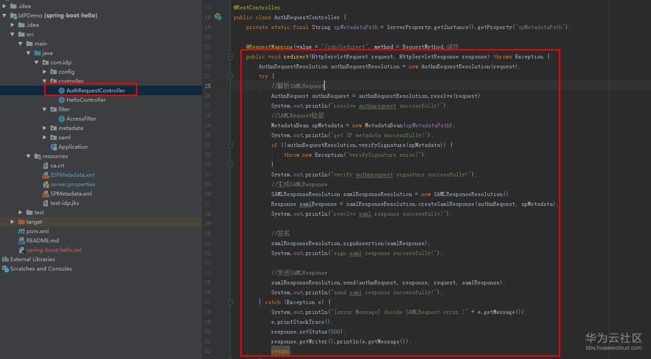651x359 pixels.
Task: Toggle fold marker at the if statement
Action: (231, 145)
